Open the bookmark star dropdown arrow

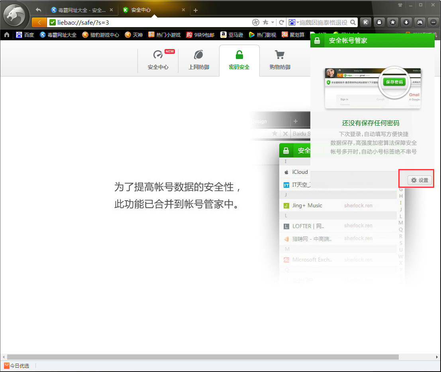pos(273,22)
